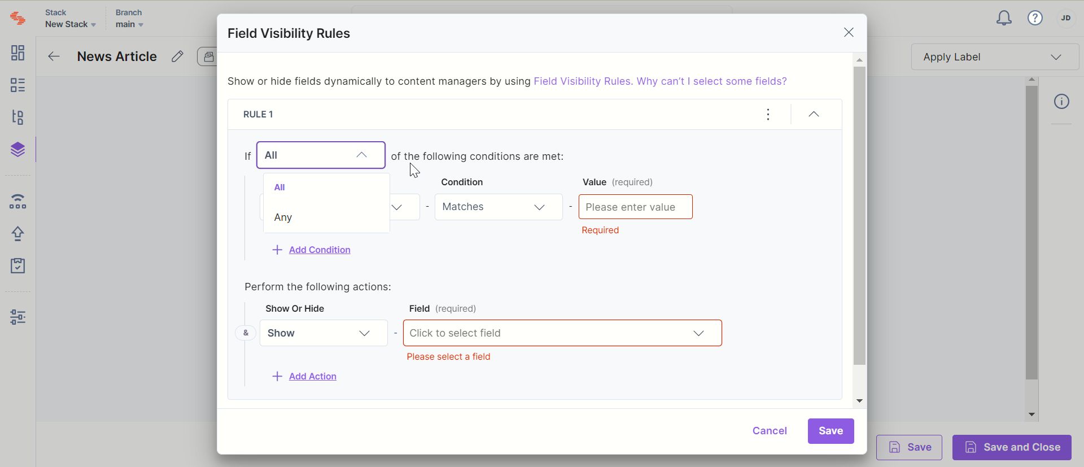1084x467 pixels.
Task: Open the Entries list icon in sidebar
Action: click(18, 85)
